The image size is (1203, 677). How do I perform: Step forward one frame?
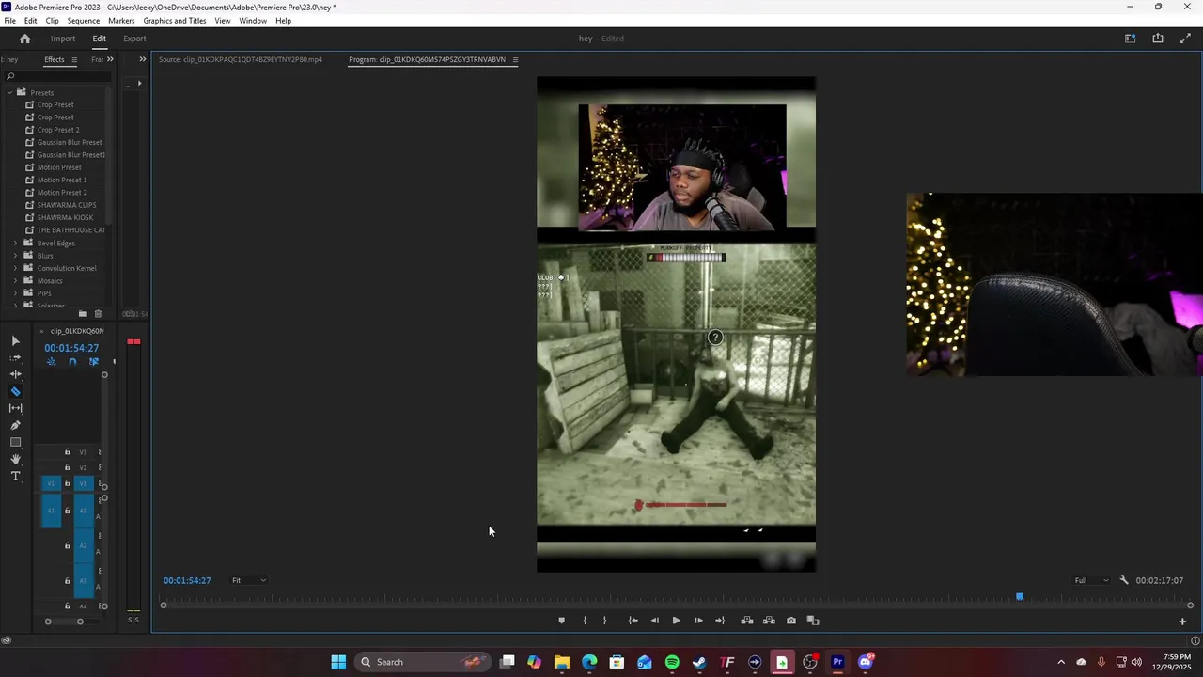click(698, 621)
